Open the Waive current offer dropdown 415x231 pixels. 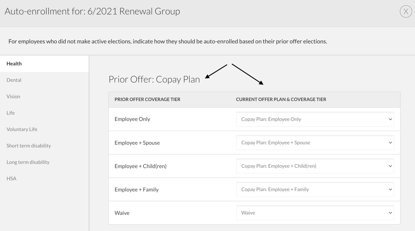pyautogui.click(x=315, y=213)
